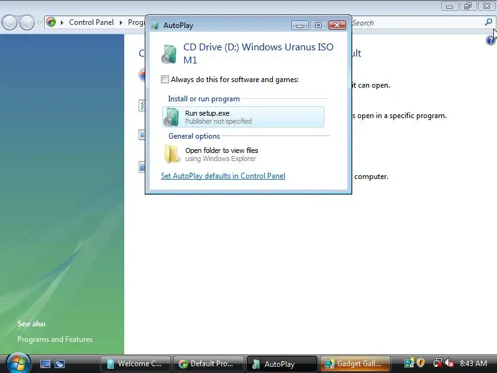Click the address bar Control Panel icon
The height and width of the screenshot is (373, 497).
click(51, 22)
